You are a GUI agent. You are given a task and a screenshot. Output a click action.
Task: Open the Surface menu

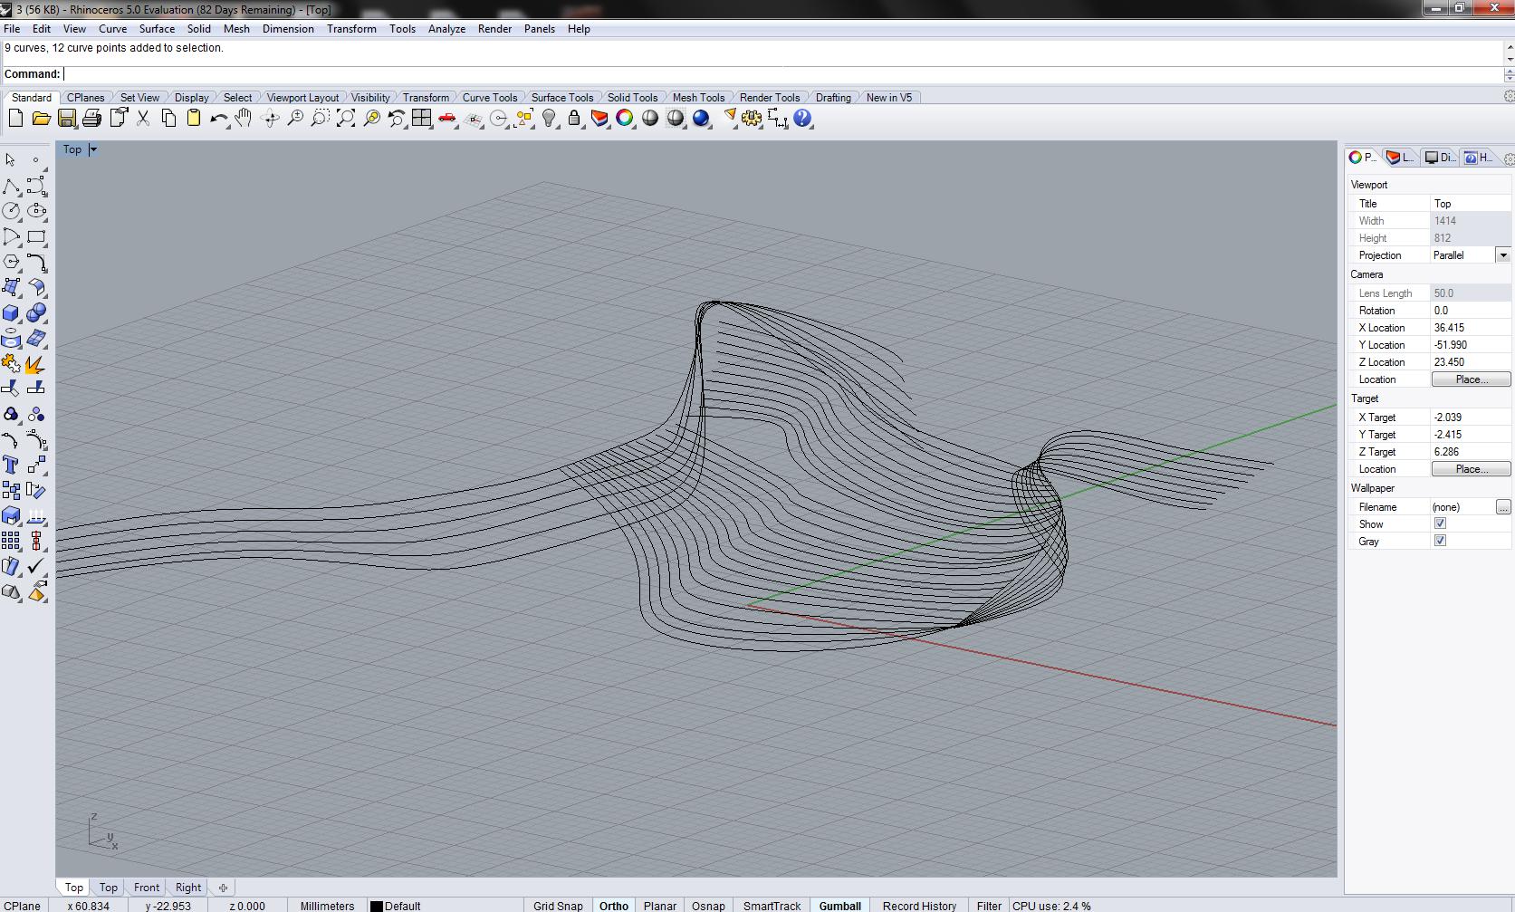coord(157,29)
